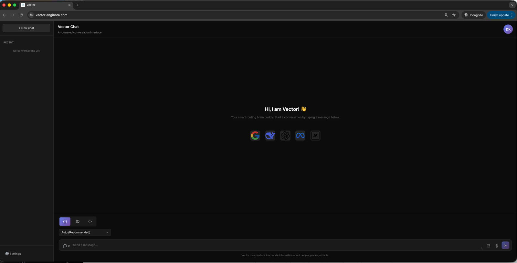Click the Anthropic provider logo
Screen dimensions: 517x263
315,136
